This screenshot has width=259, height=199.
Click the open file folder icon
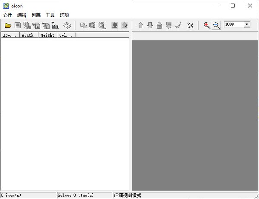[x=8, y=25]
